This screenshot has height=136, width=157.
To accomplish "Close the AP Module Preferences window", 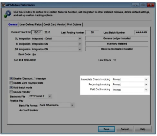I will (x=151, y=5).
